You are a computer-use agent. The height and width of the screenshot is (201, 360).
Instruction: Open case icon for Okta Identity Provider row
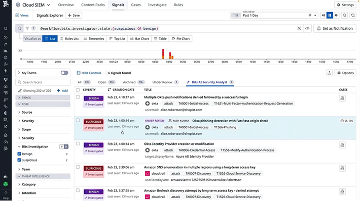342,145
